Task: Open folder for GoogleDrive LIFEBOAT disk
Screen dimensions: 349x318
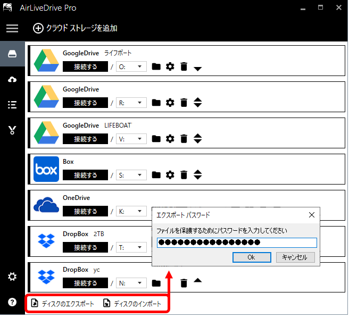Action: click(156, 139)
